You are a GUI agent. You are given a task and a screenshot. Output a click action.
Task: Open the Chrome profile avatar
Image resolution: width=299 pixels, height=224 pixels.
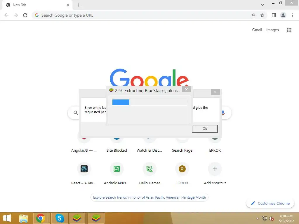click(x=283, y=15)
